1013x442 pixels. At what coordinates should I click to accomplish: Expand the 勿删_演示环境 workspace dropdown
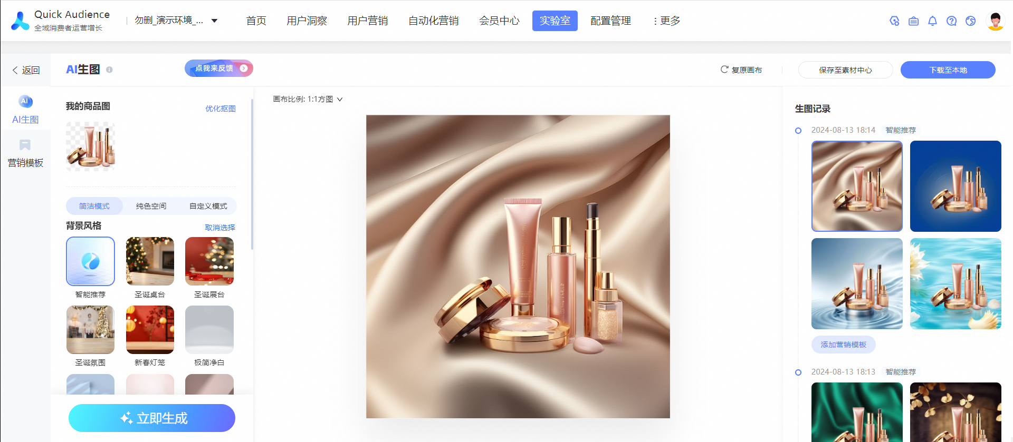pos(214,21)
